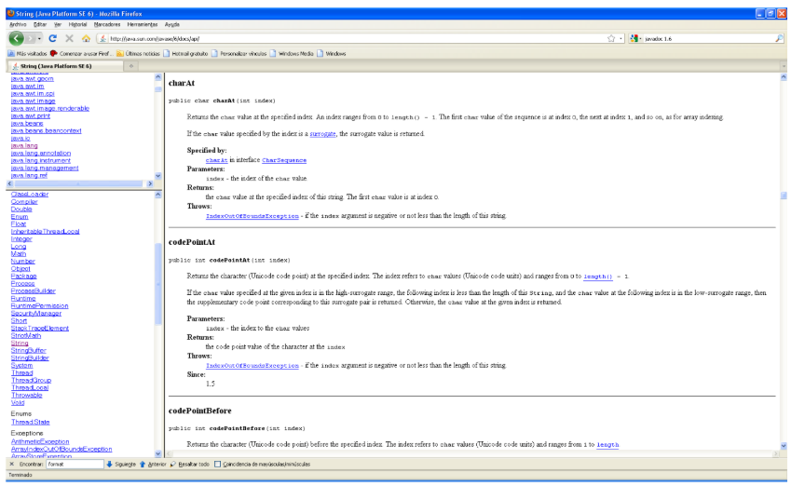Click the Stop loading X icon

69,38
